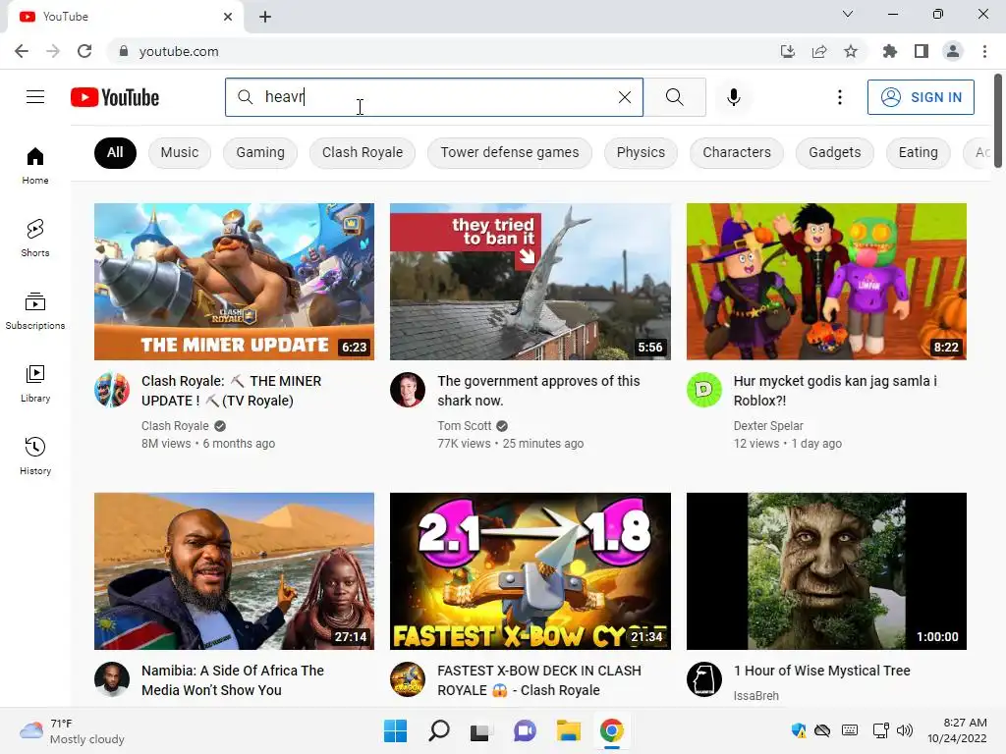Click IssaBreh channel avatar
The height and width of the screenshot is (754, 1006).
(703, 679)
